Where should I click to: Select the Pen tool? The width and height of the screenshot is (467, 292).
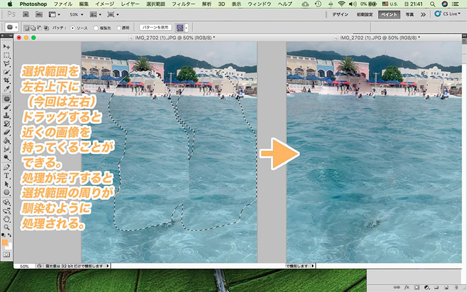pos(7,167)
